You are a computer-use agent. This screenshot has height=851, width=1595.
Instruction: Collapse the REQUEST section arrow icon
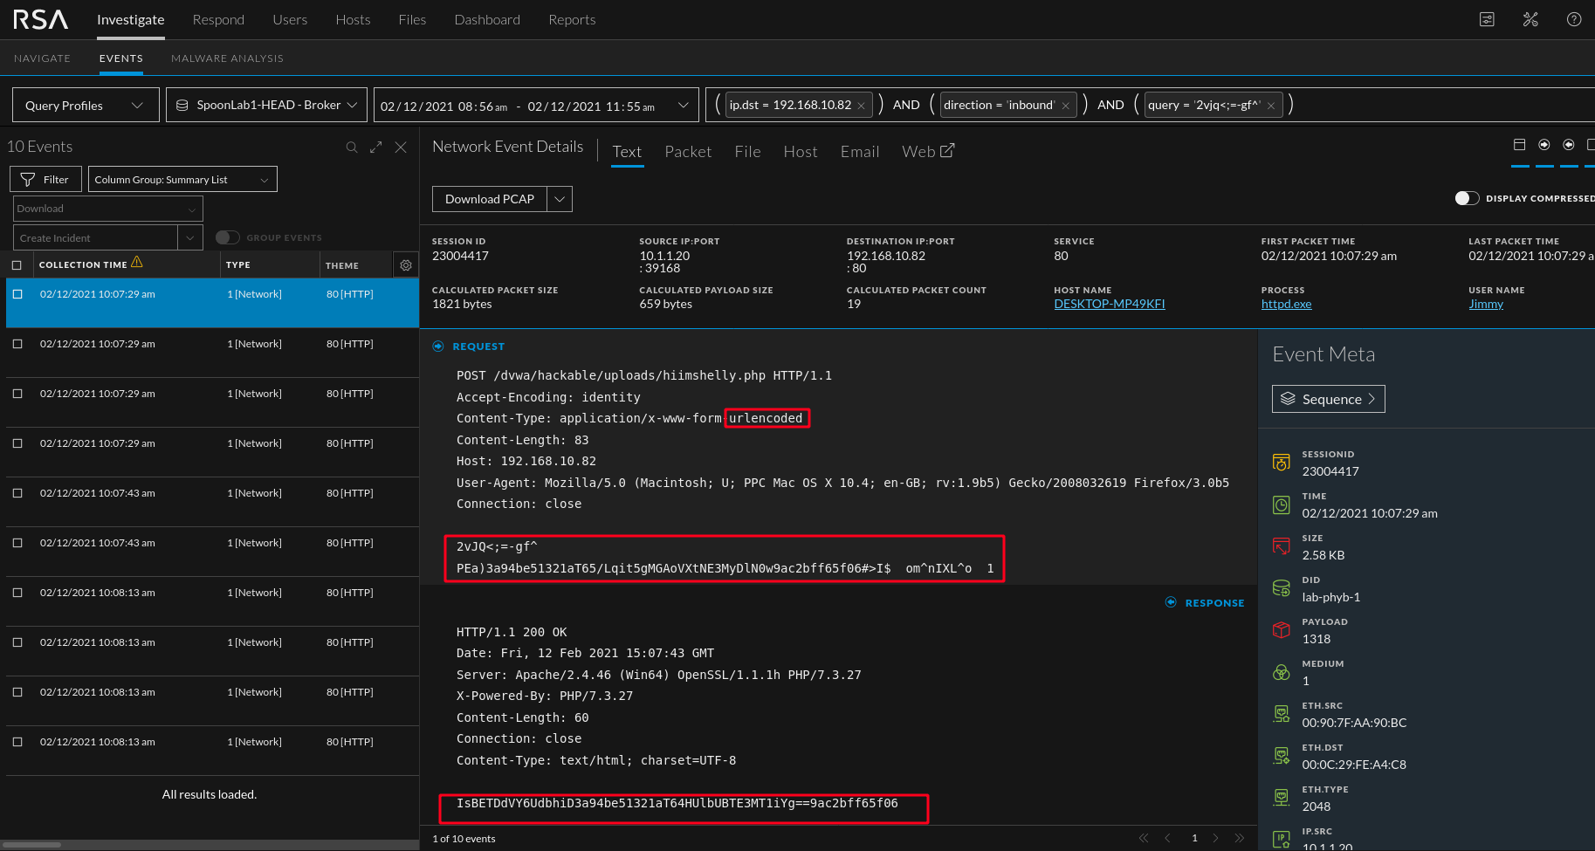click(437, 346)
